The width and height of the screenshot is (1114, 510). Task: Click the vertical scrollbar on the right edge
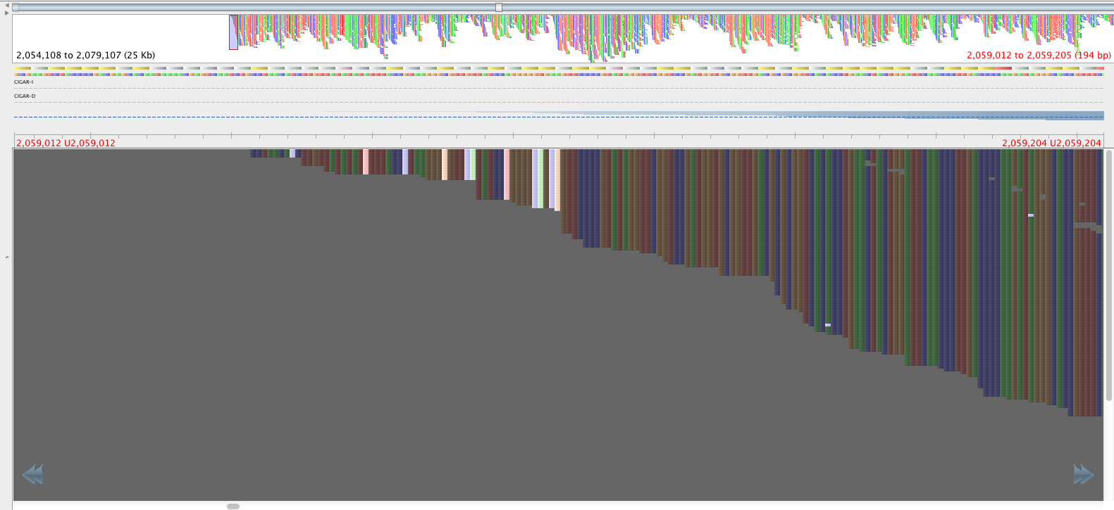1108,274
